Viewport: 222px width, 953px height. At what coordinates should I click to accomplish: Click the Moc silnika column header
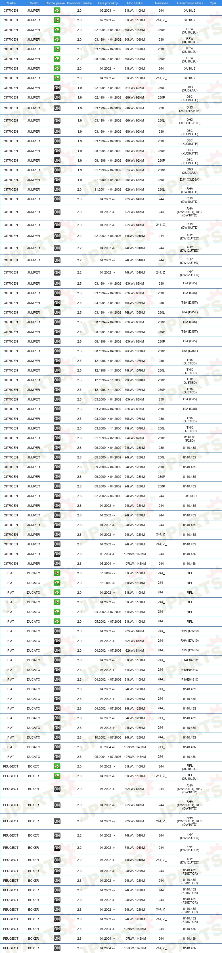tap(135, 3)
